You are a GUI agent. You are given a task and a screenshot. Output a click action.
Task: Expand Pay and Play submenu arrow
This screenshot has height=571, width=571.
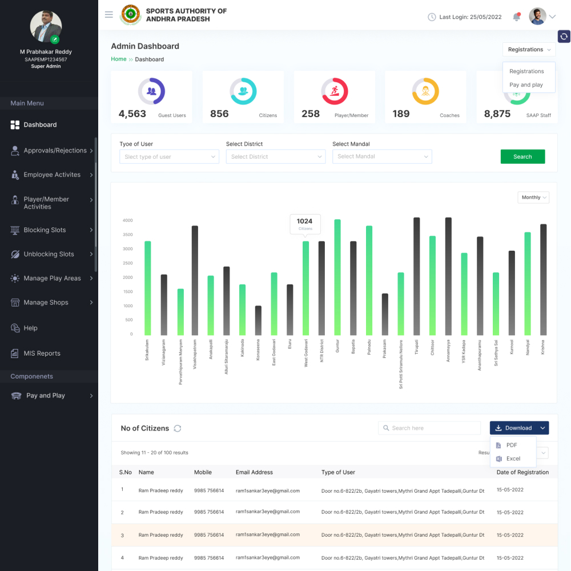tap(91, 396)
